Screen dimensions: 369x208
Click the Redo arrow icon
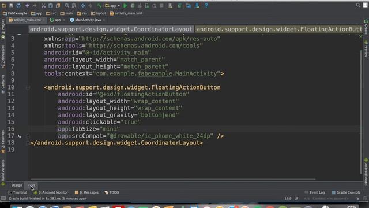(35, 5)
